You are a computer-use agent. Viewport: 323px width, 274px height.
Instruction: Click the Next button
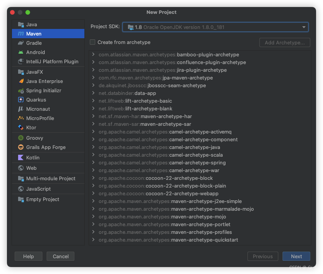coord(296,256)
